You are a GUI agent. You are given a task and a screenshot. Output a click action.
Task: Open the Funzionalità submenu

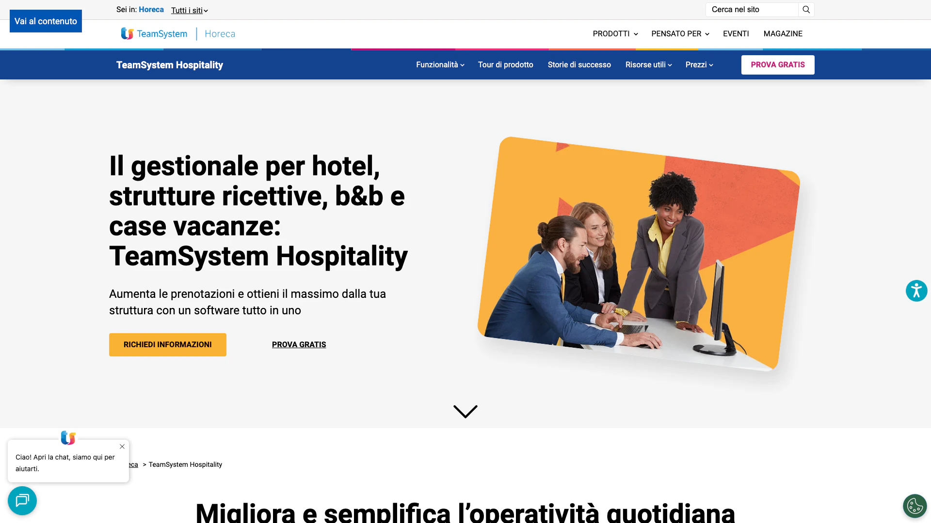(440, 65)
